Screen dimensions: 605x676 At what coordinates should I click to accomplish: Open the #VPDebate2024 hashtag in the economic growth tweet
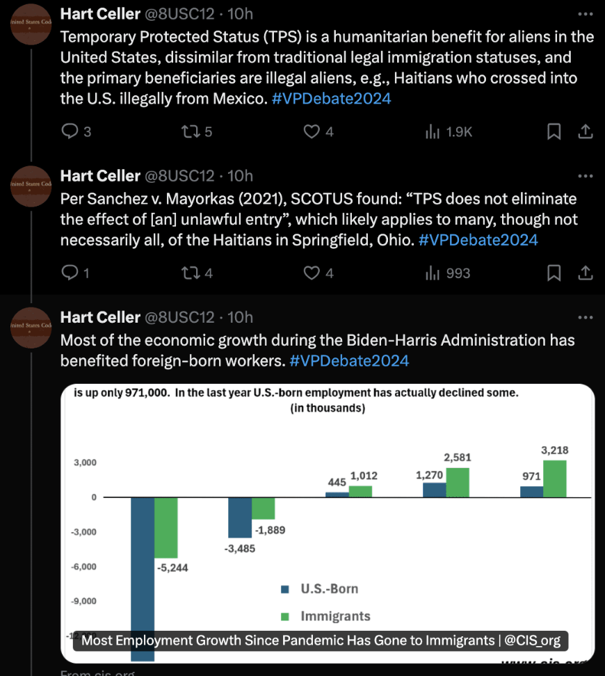349,360
